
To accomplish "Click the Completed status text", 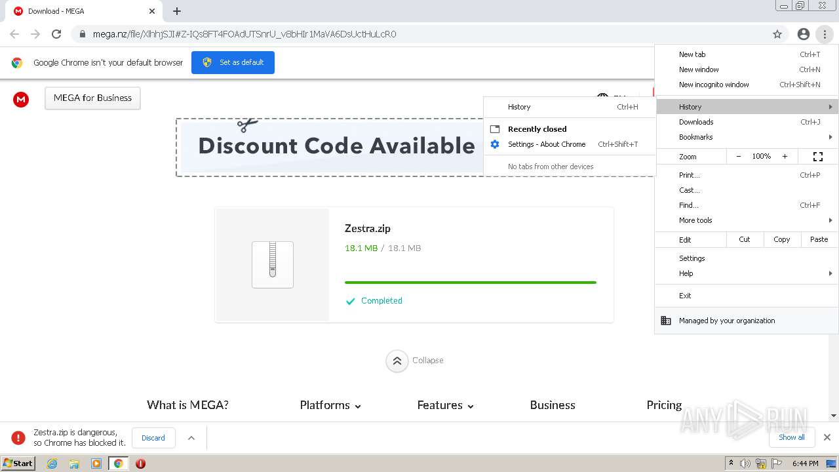I will [381, 301].
